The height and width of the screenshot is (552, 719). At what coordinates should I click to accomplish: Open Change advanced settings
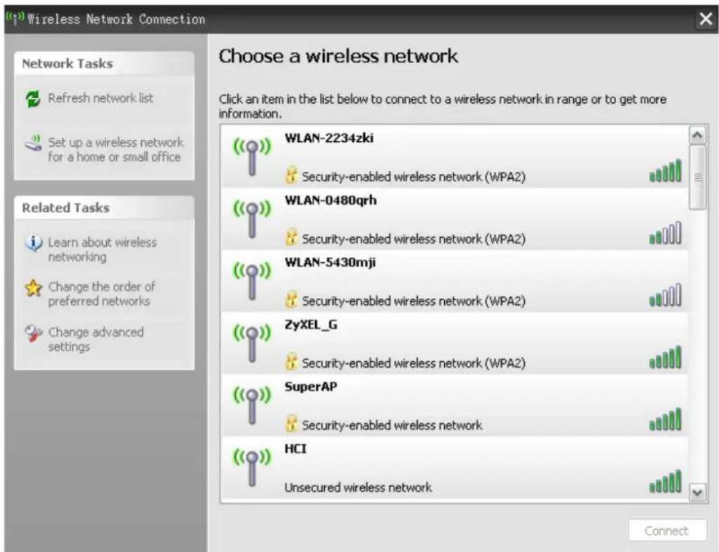[x=96, y=339]
